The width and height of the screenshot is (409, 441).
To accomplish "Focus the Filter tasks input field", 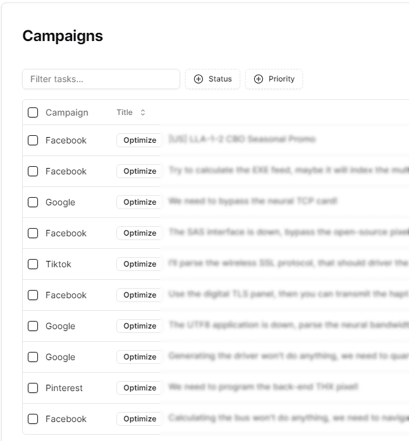I will point(101,79).
